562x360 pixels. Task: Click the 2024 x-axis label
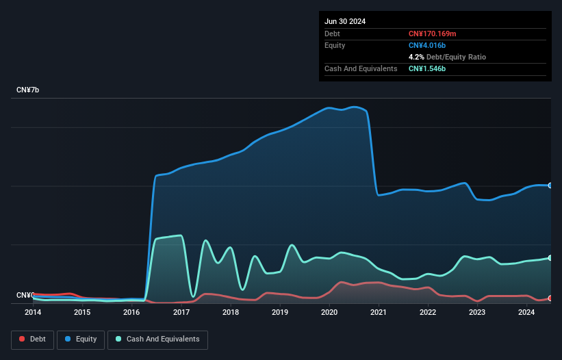click(x=526, y=312)
